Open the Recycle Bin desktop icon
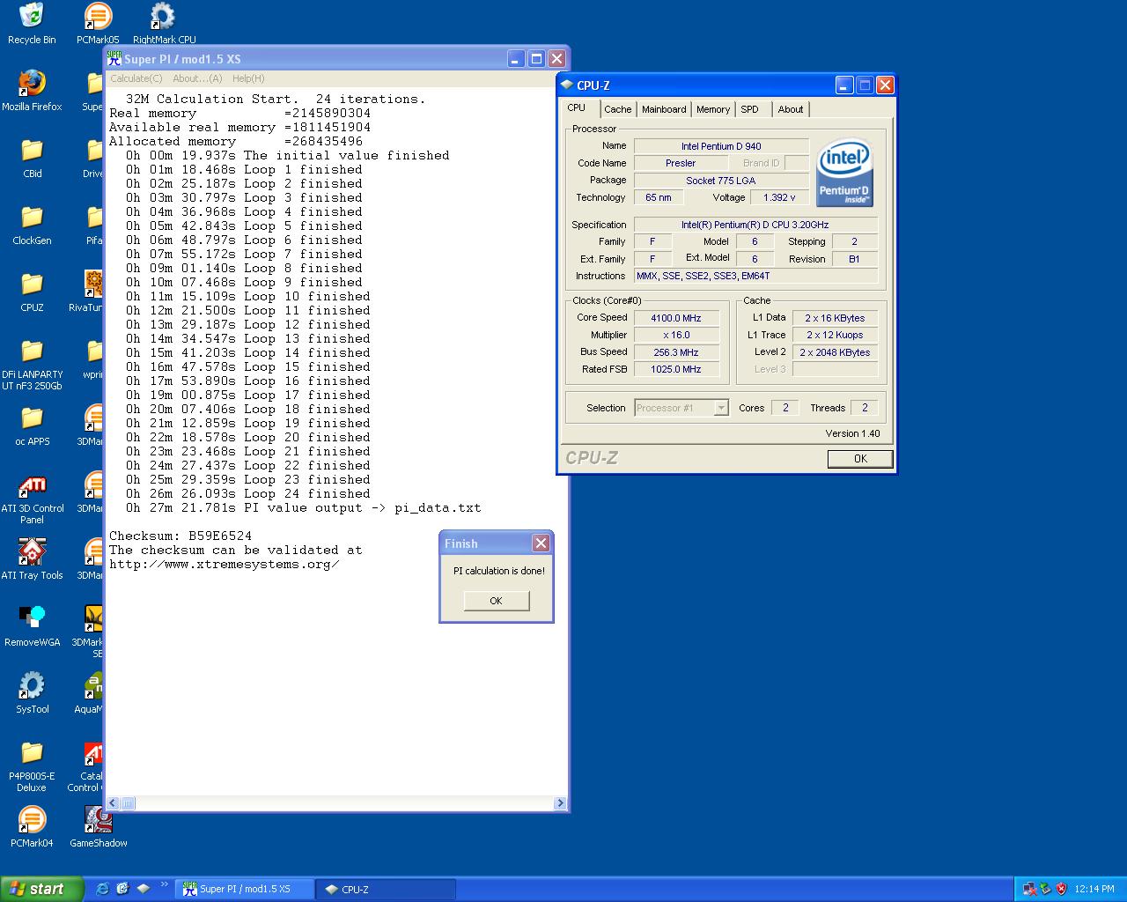 pos(32,23)
